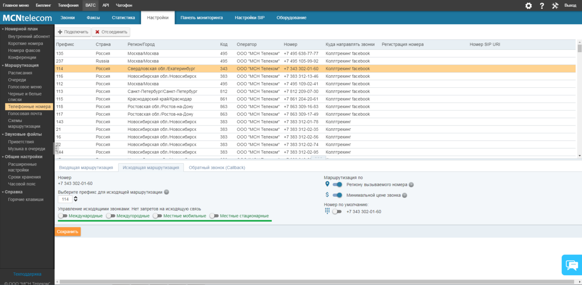Toggle Местные мобильные calls restriction

tap(157, 216)
